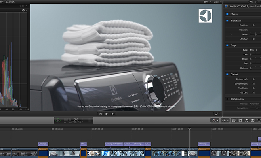Image resolution: width=261 pixels, height=158 pixels.
Task: Select the KBISLaundryHDFinal clip
Action: (x=127, y=152)
